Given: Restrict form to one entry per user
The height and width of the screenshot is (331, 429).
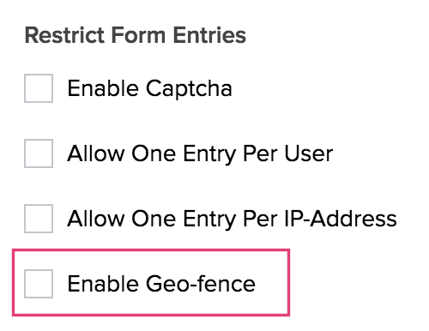Looking at the screenshot, I should [39, 153].
